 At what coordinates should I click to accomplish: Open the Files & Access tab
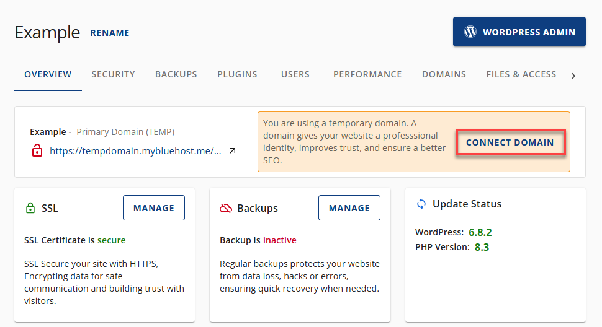point(521,74)
